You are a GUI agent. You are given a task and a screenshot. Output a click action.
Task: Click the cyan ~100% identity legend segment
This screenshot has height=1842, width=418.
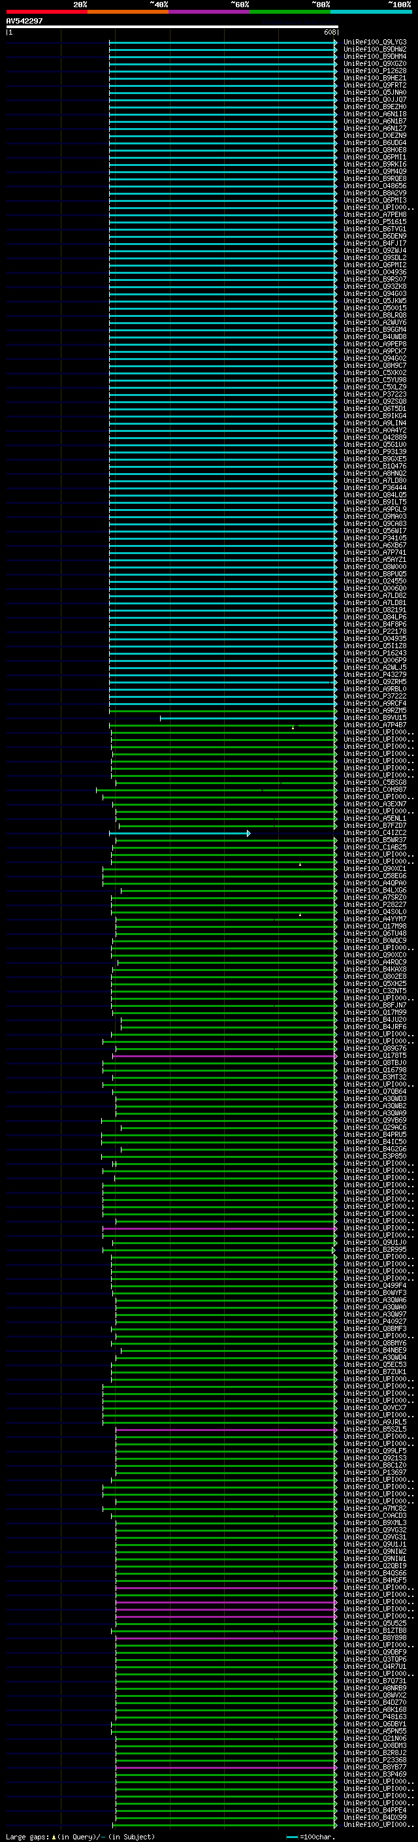point(371,12)
